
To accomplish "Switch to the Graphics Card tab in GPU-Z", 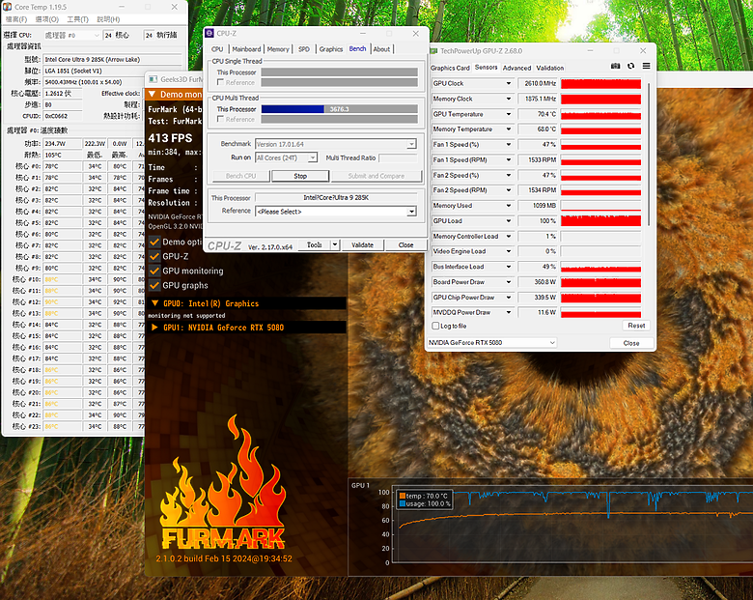I will tap(450, 68).
